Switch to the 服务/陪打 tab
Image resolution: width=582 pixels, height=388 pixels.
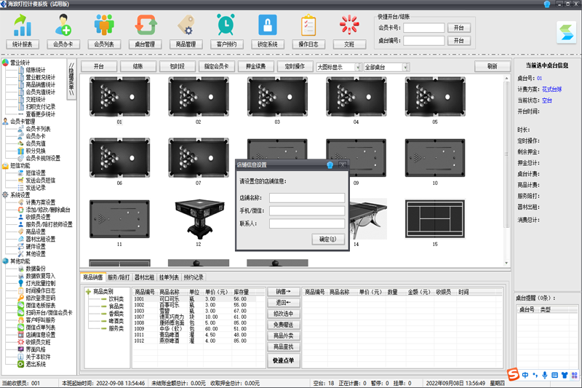point(119,277)
